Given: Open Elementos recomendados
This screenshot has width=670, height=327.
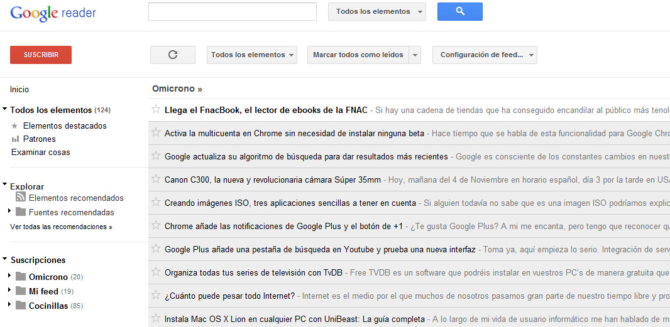Looking at the screenshot, I should point(76,198).
